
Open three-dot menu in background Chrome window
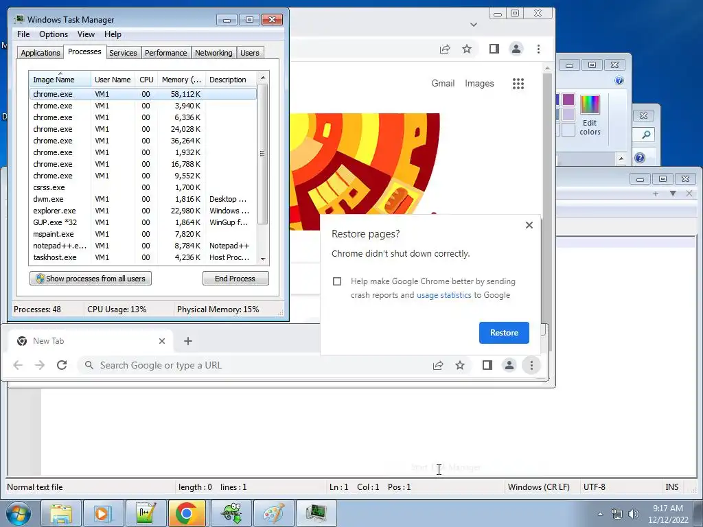[x=538, y=49]
